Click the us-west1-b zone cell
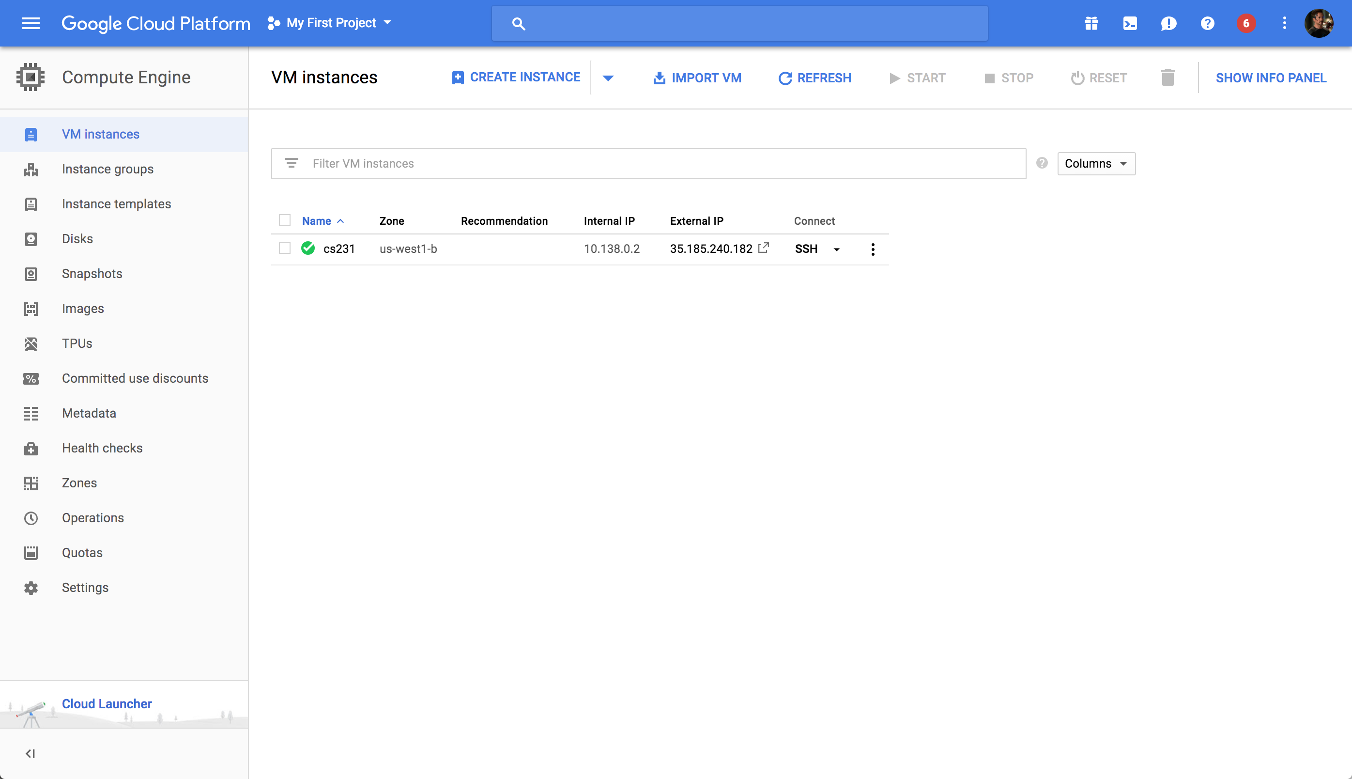 (x=408, y=249)
